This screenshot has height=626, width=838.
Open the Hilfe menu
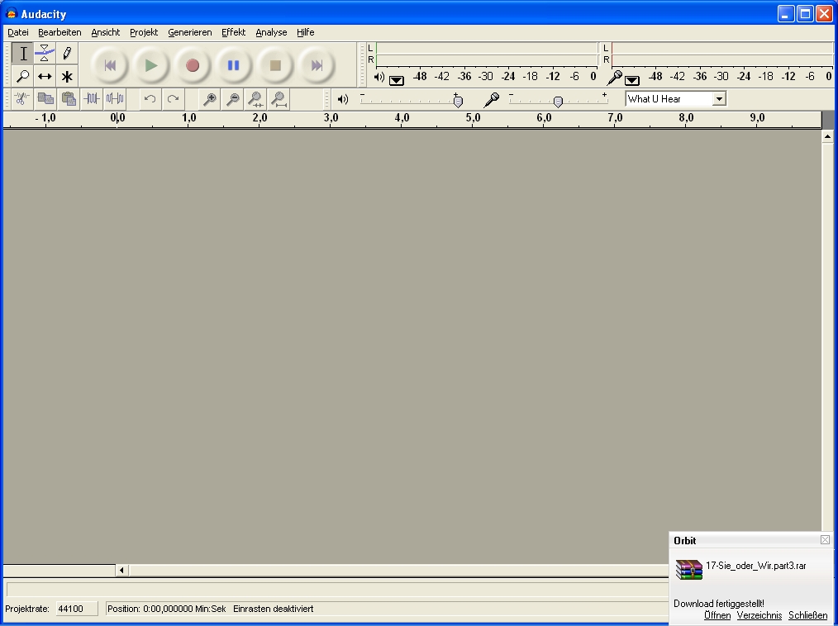(x=306, y=32)
